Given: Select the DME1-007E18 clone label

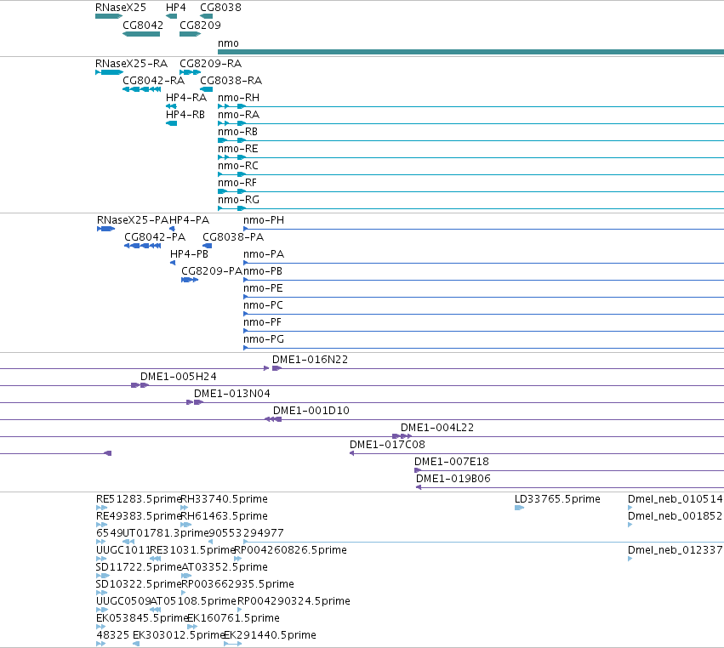Looking at the screenshot, I should 452,462.
